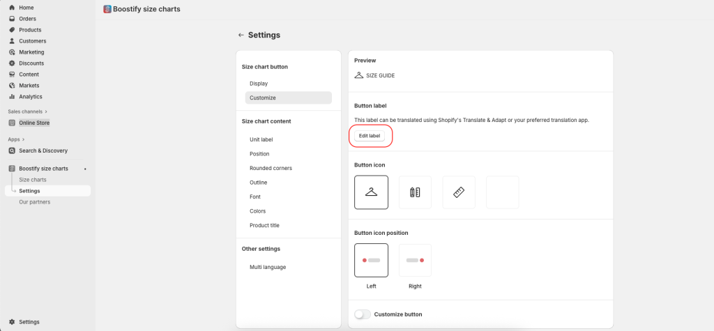Image resolution: width=714 pixels, height=331 pixels.
Task: Click the Search & Discovery app icon
Action: point(12,151)
